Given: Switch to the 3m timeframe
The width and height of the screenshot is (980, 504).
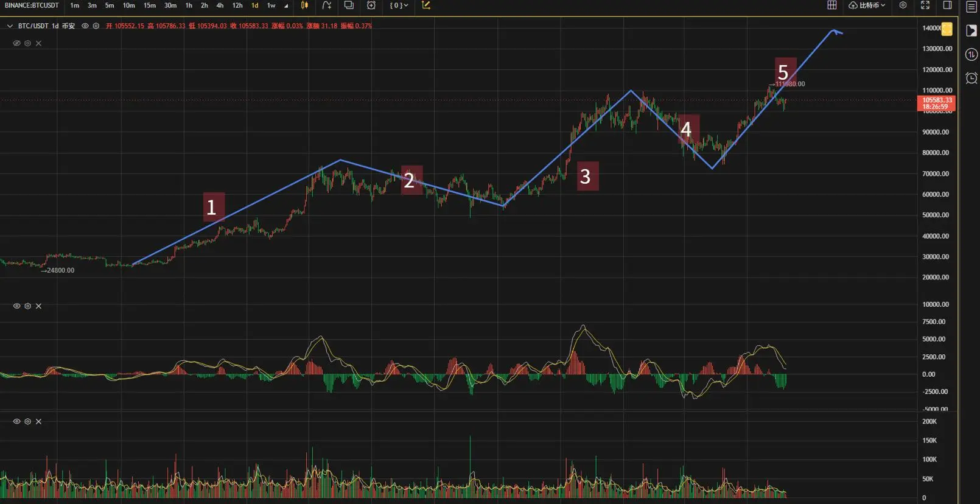Looking at the screenshot, I should [x=92, y=5].
